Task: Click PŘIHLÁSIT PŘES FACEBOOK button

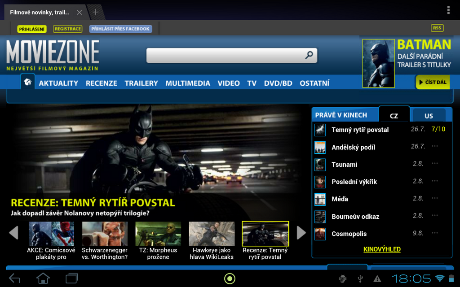Action: [x=120, y=29]
